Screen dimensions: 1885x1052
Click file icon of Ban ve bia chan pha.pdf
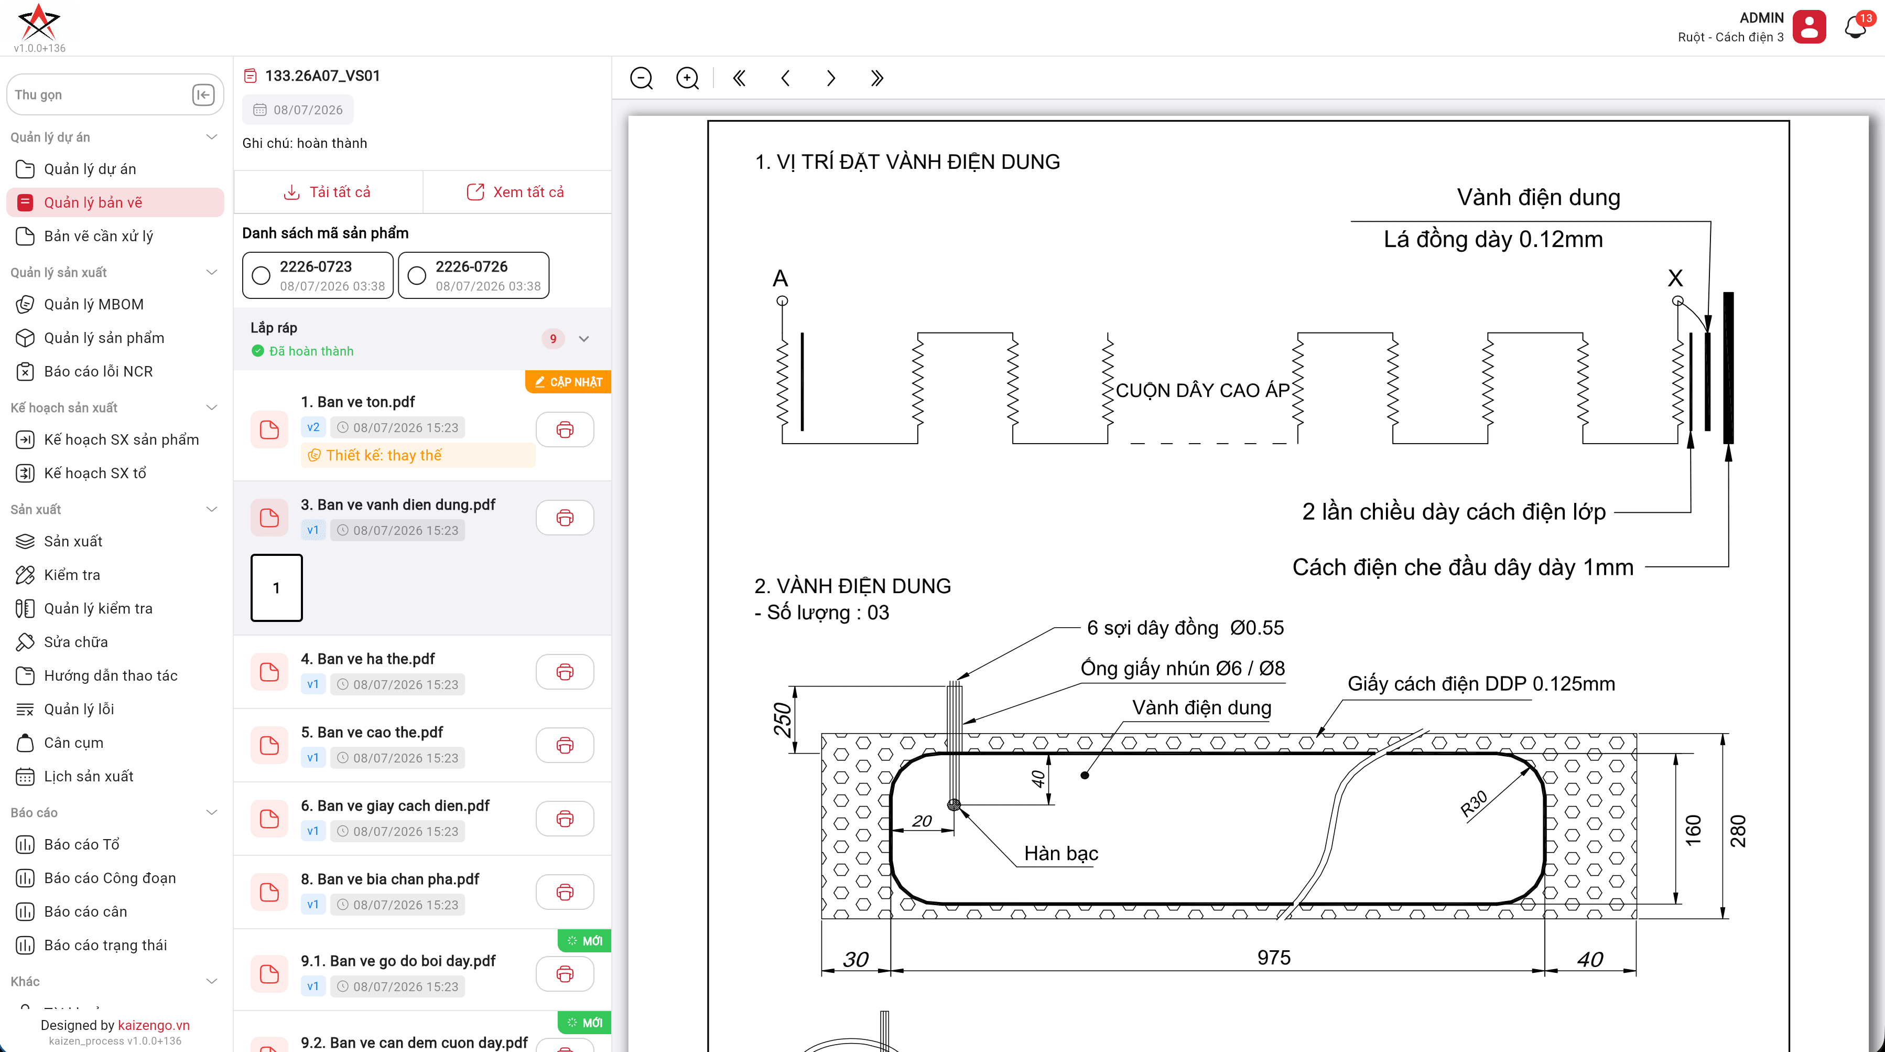[x=269, y=893]
